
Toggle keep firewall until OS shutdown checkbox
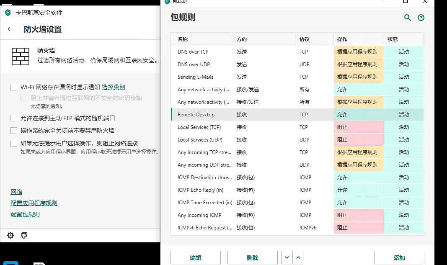(x=14, y=131)
